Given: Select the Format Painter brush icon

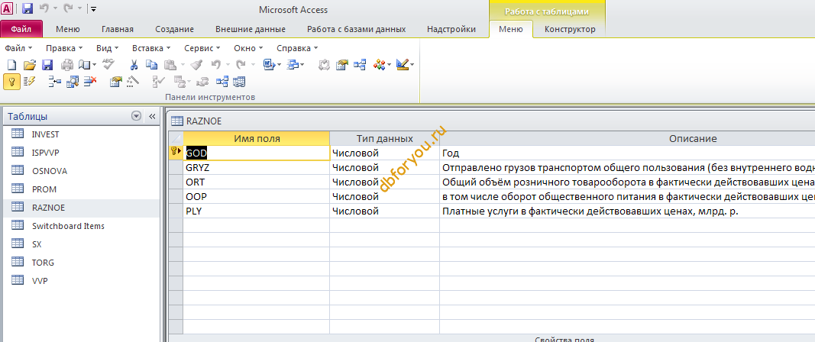Looking at the screenshot, I should tap(196, 65).
